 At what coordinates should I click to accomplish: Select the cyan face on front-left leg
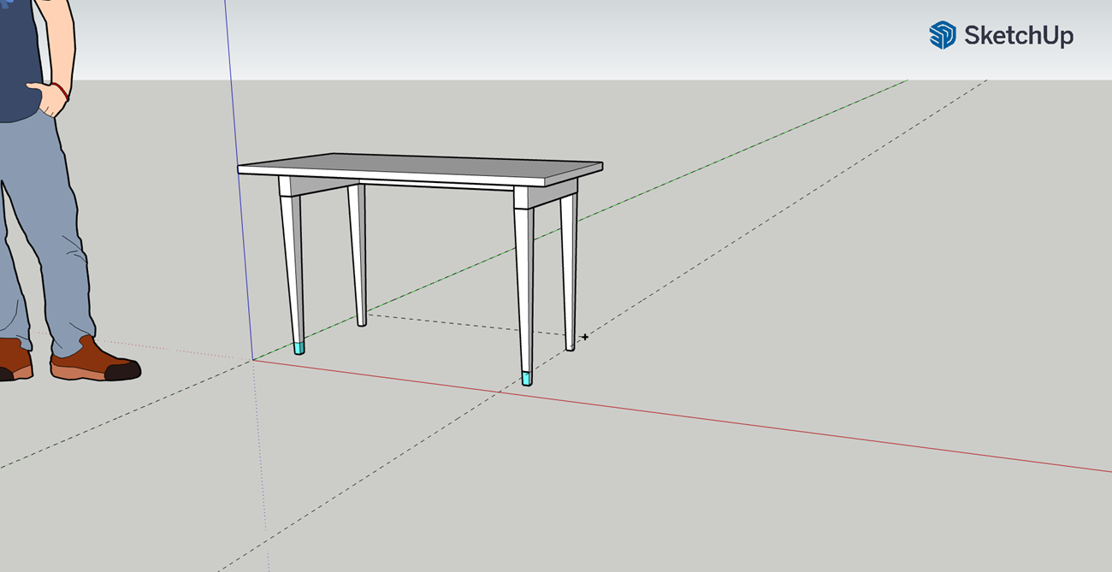[x=299, y=348]
